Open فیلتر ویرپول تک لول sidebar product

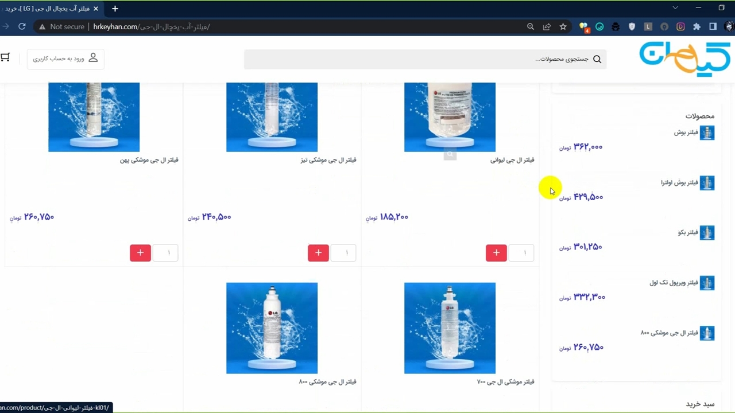[674, 283]
